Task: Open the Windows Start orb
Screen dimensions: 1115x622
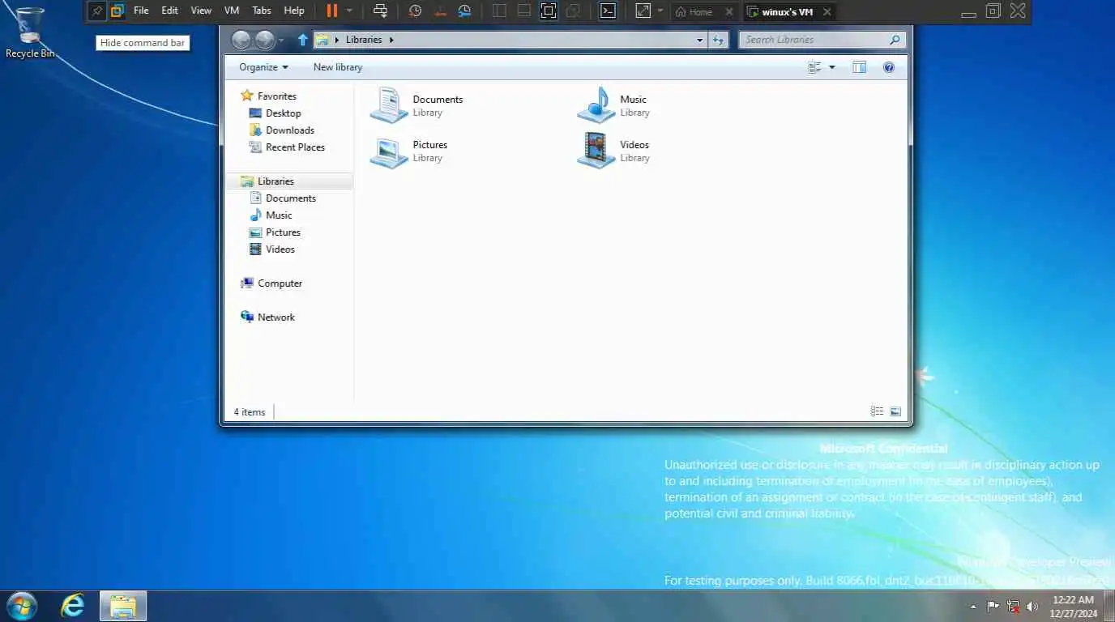Action: point(21,606)
